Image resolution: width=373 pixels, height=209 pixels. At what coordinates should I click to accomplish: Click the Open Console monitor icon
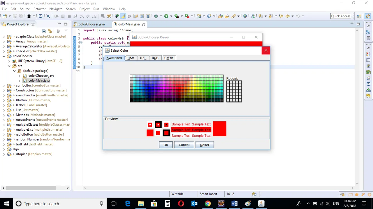pyautogui.click(x=41, y=16)
